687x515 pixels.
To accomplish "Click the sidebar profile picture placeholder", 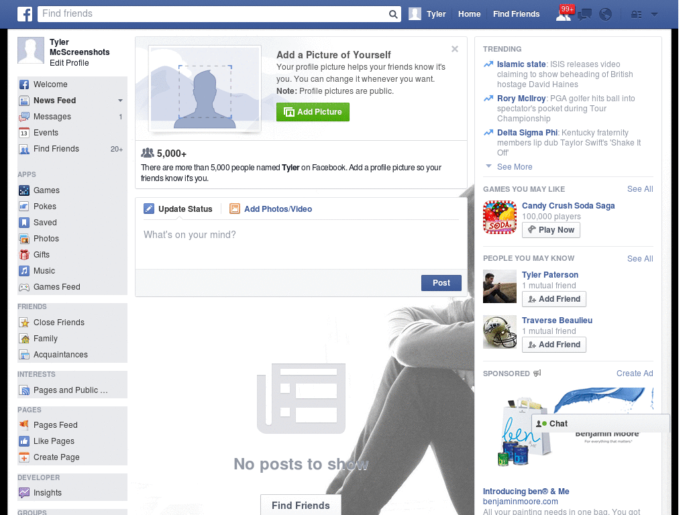I will (x=31, y=50).
